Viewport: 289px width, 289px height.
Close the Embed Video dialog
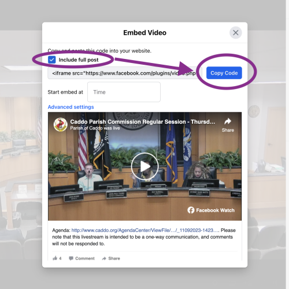click(236, 32)
